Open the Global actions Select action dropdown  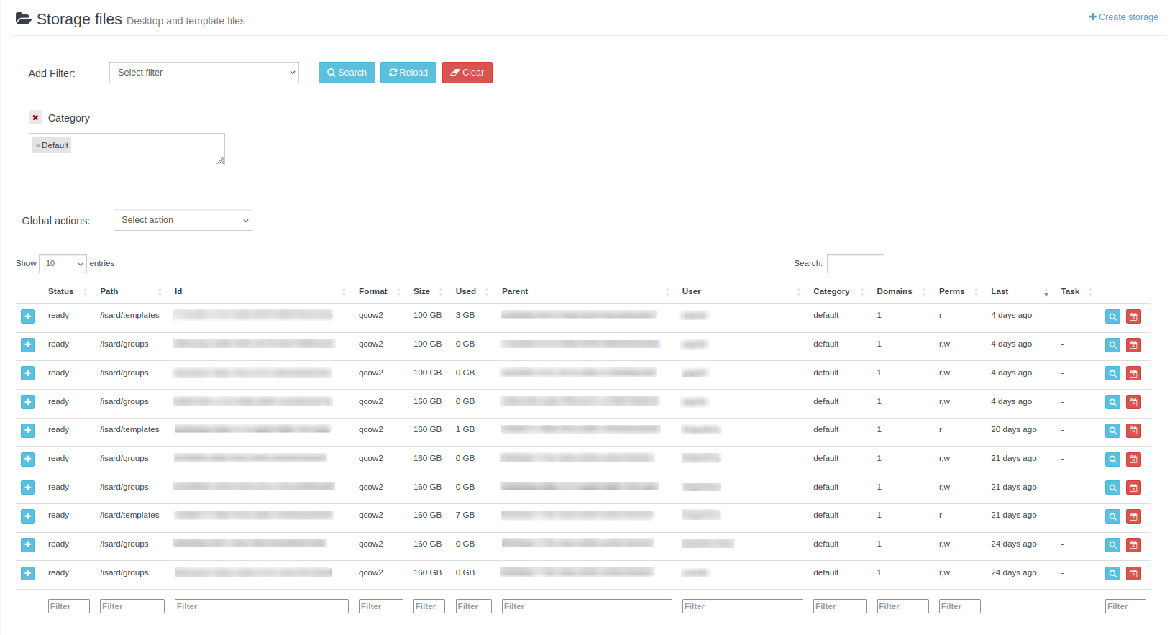pos(183,220)
